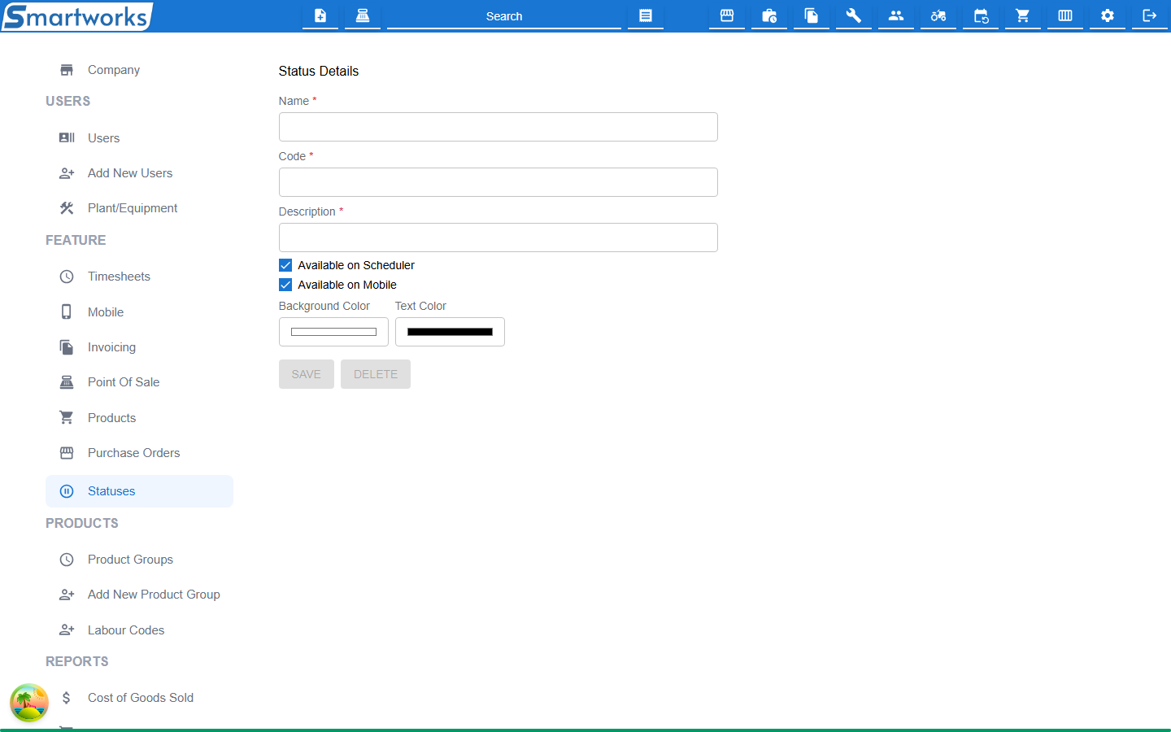This screenshot has height=732, width=1171.
Task: Click the logout icon at top right
Action: pyautogui.click(x=1150, y=15)
